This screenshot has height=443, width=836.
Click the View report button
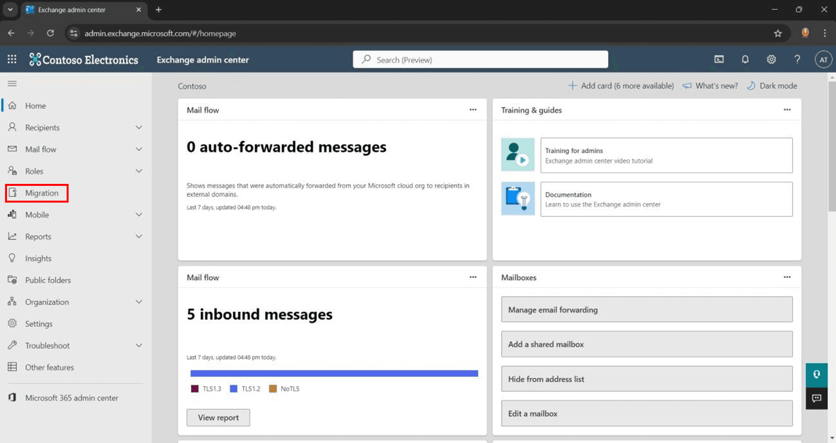tap(218, 418)
